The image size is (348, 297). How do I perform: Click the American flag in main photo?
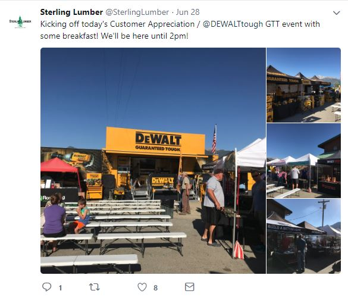click(x=214, y=139)
